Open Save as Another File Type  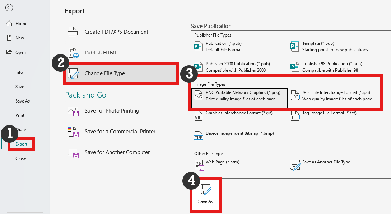point(326,162)
